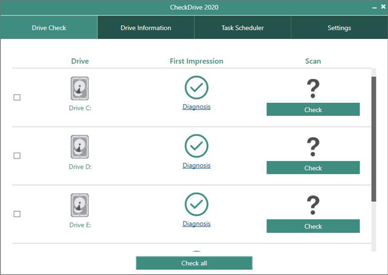Click the Scan column header
This screenshot has height=275, width=388.
pyautogui.click(x=313, y=61)
